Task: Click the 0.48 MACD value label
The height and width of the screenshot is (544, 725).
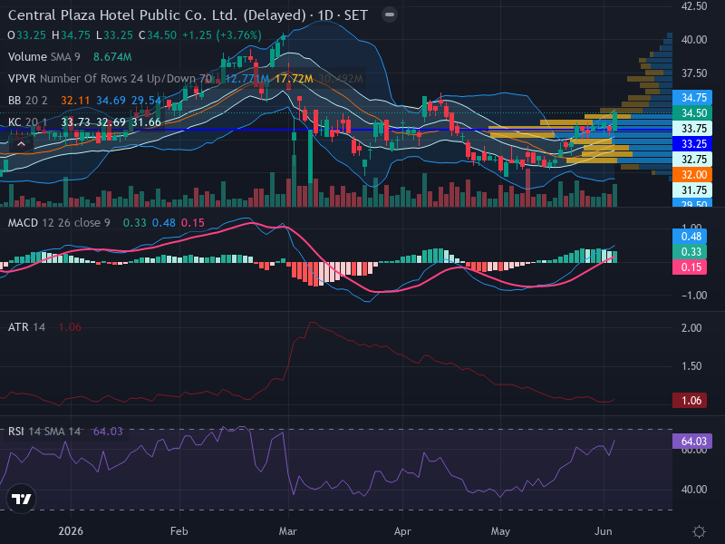Action: (690, 237)
